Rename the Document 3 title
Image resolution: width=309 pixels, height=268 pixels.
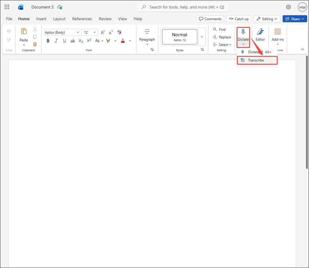[43, 7]
